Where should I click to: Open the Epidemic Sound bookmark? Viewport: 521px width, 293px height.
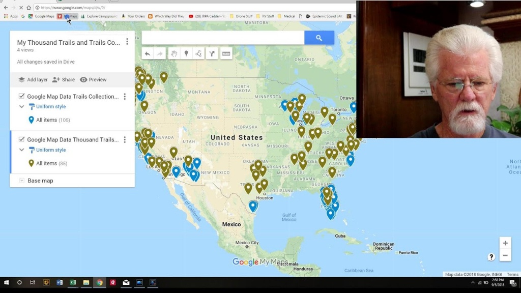pos(324,16)
